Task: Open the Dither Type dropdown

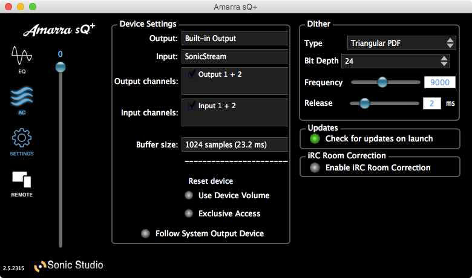Action: tap(401, 43)
